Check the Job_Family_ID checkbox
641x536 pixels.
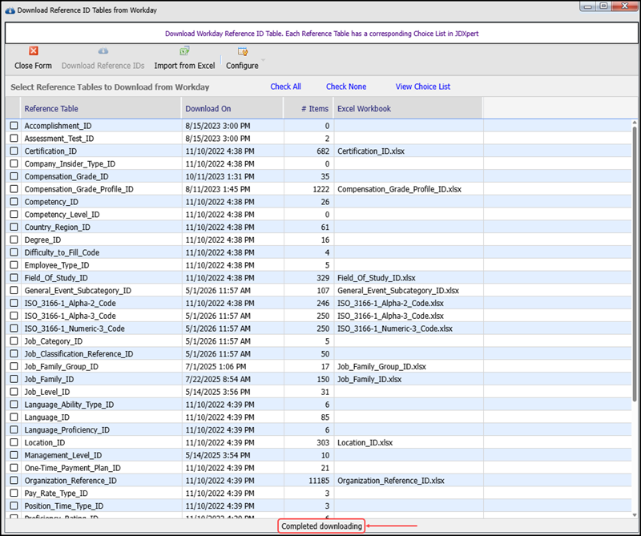(14, 379)
